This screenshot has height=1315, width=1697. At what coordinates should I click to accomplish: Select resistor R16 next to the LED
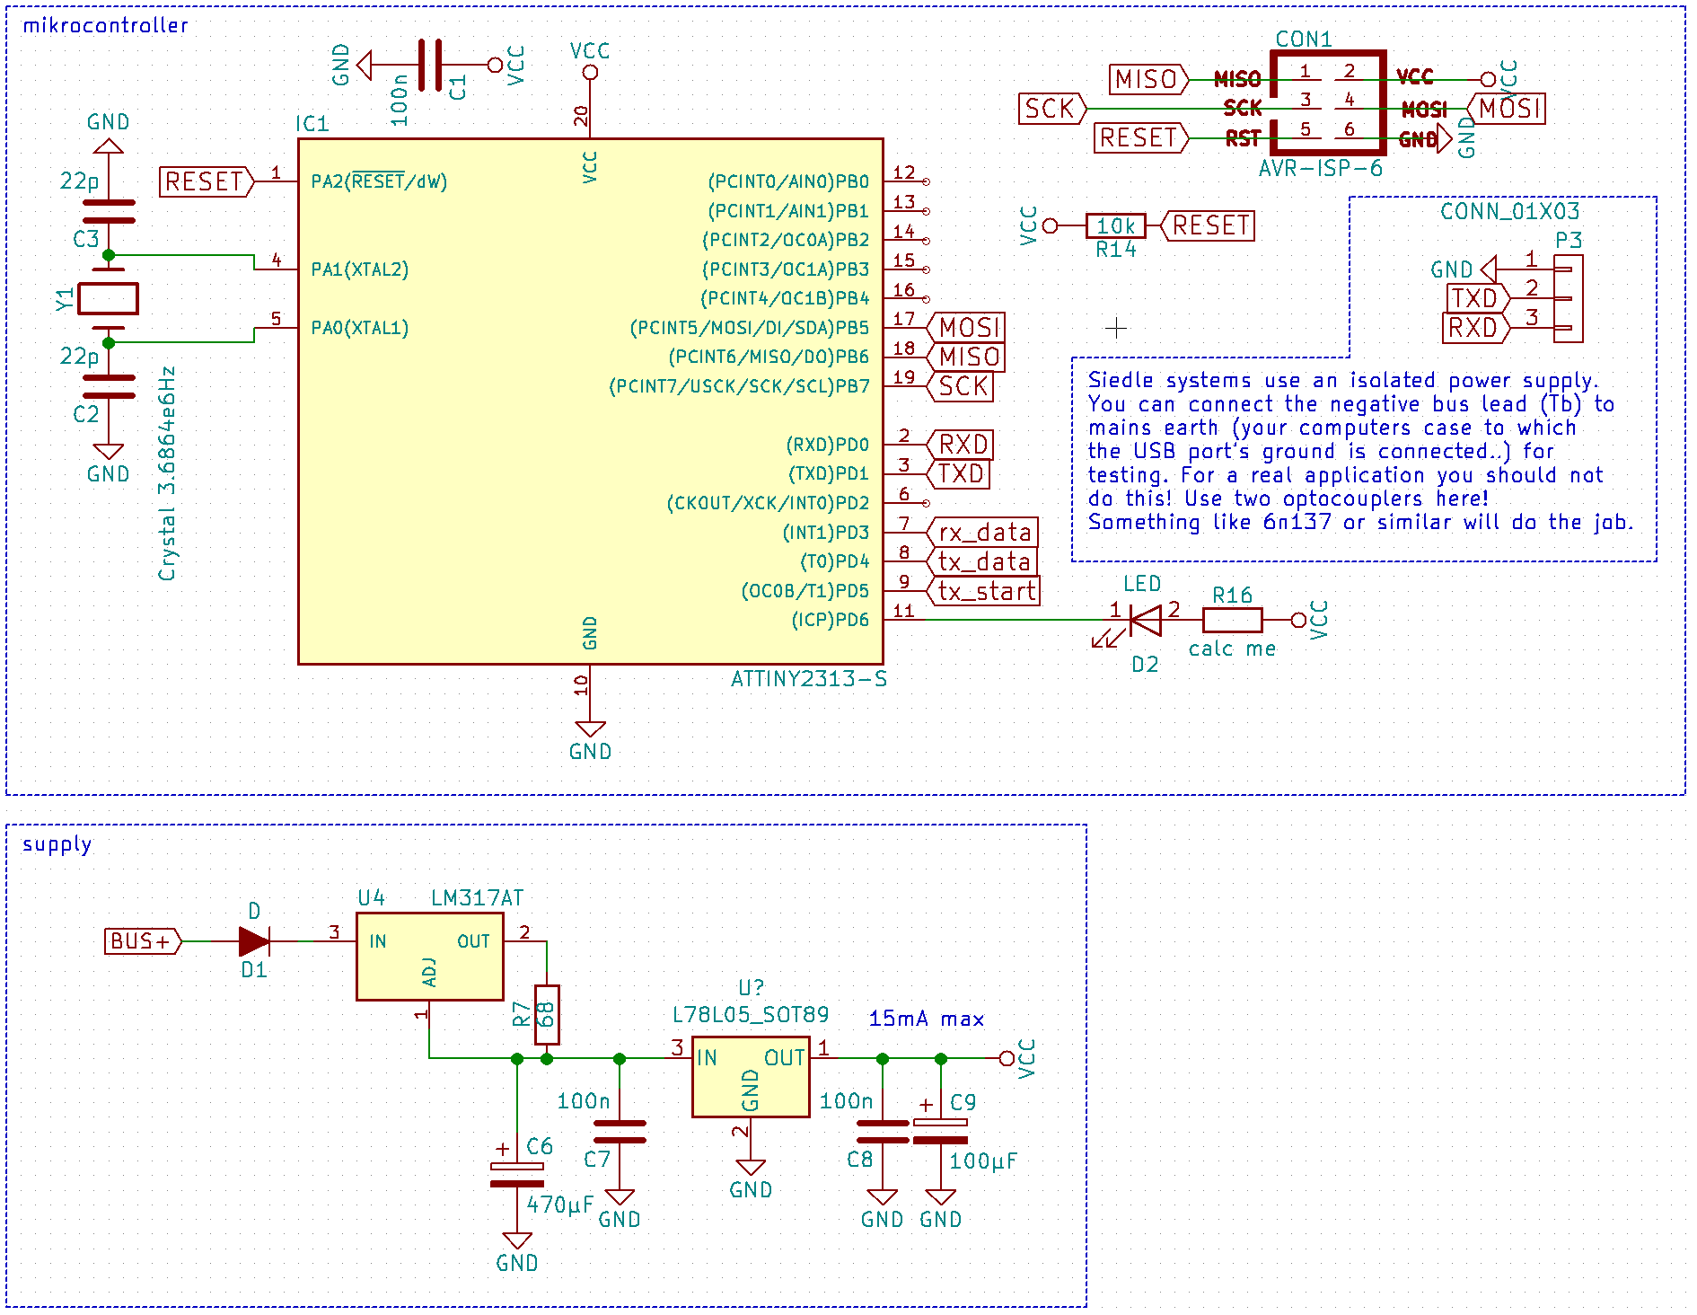pyautogui.click(x=1233, y=620)
